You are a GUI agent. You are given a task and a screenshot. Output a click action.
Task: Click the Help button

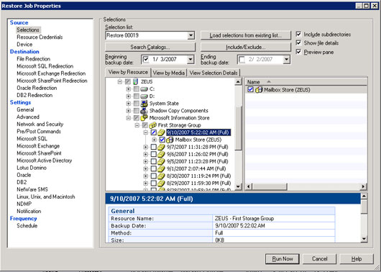(357, 259)
